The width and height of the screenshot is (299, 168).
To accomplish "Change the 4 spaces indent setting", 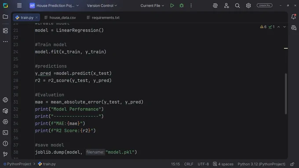I will (223, 164).
